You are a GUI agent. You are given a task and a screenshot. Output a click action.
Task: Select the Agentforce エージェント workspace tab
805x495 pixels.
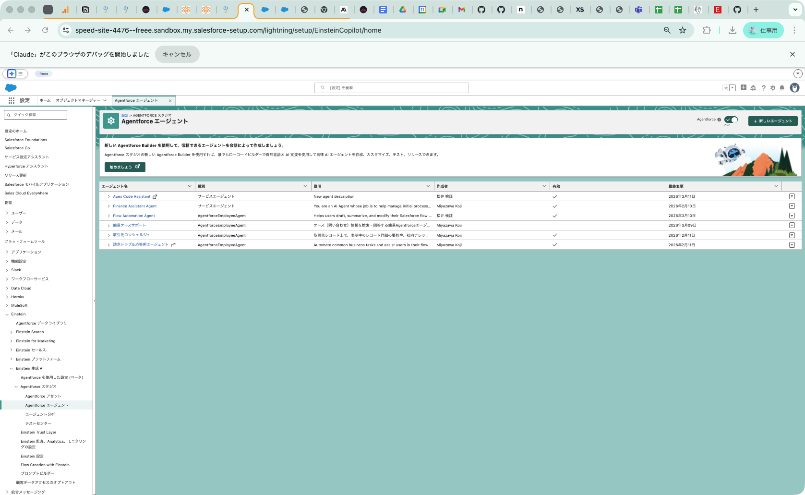click(136, 100)
